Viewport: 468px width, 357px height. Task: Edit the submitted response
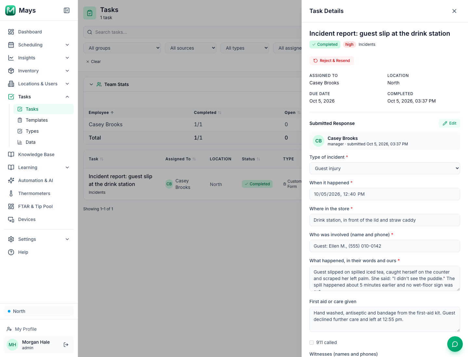tap(449, 123)
